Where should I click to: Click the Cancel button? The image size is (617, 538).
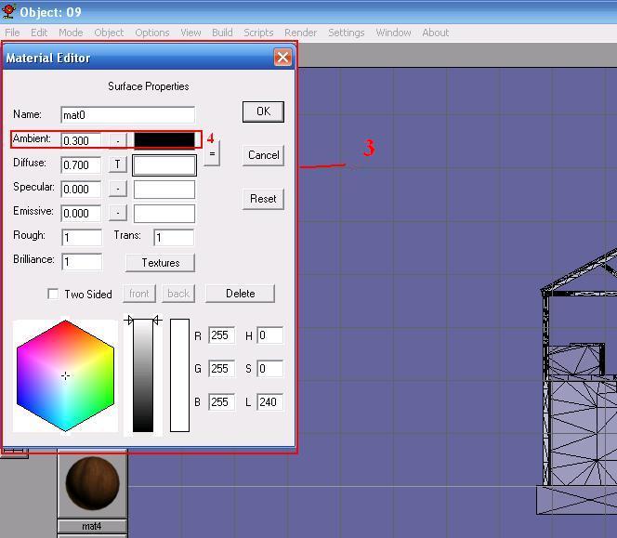point(263,155)
